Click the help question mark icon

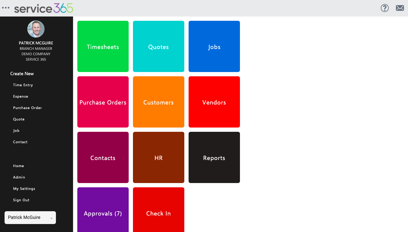pyautogui.click(x=385, y=8)
